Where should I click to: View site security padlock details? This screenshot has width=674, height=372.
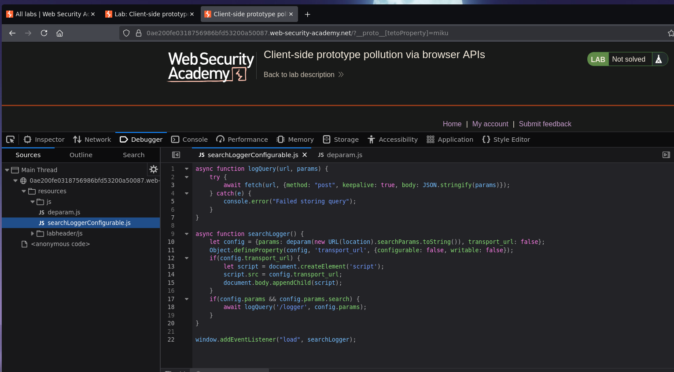coord(138,33)
